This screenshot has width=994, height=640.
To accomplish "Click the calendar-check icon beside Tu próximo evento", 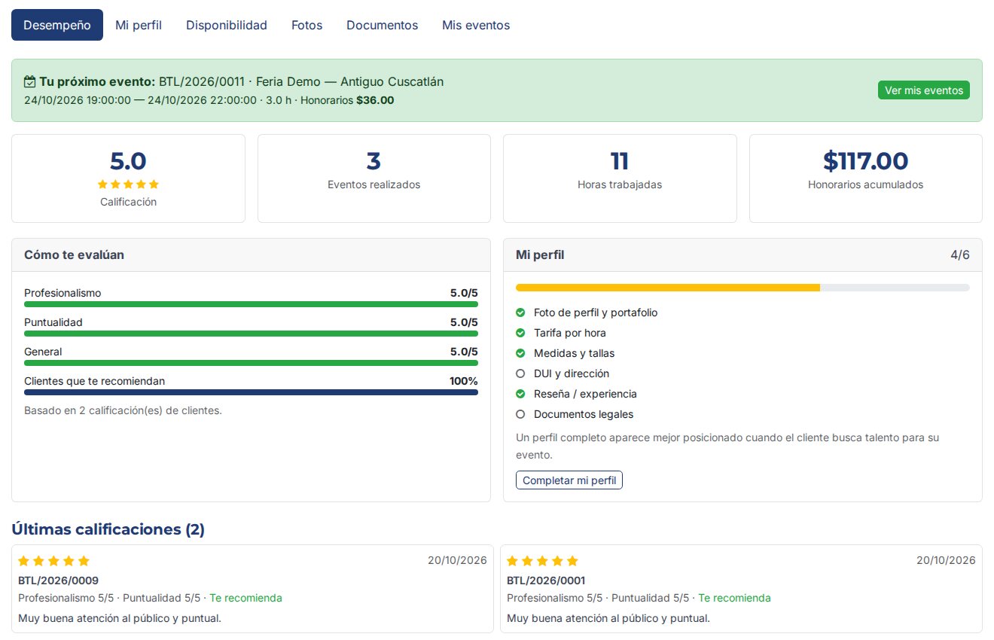I will pyautogui.click(x=30, y=81).
